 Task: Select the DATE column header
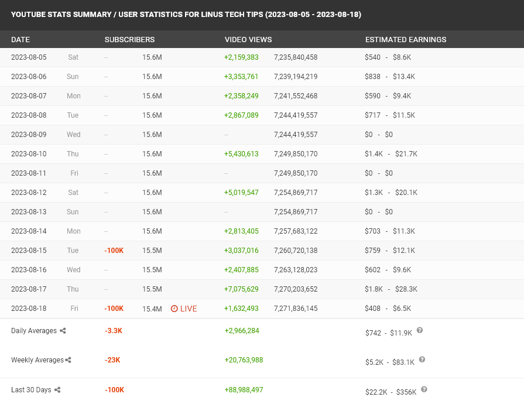pos(20,39)
